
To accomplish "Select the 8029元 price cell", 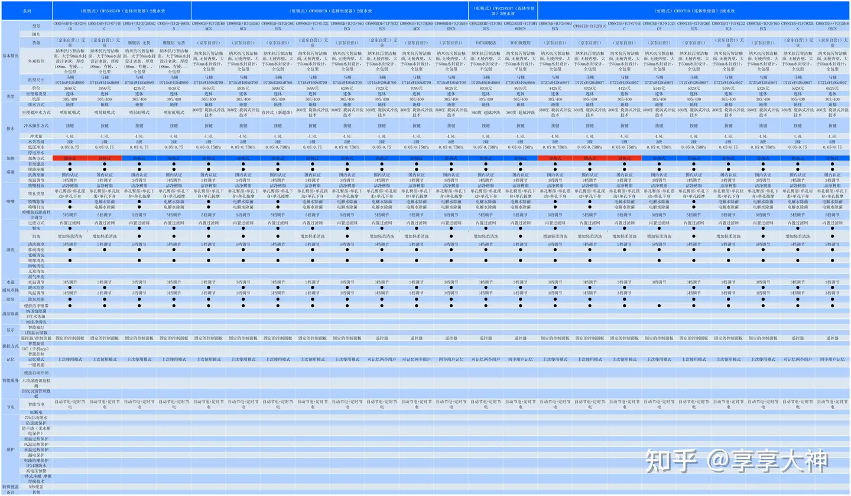I will tap(451, 88).
